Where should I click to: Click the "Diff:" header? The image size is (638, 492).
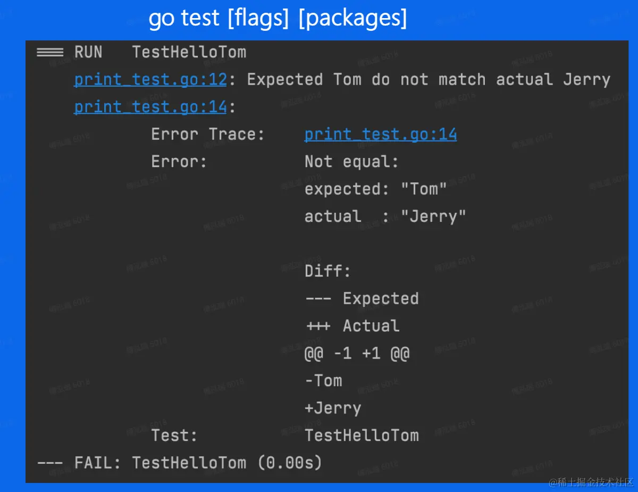pyautogui.click(x=328, y=271)
